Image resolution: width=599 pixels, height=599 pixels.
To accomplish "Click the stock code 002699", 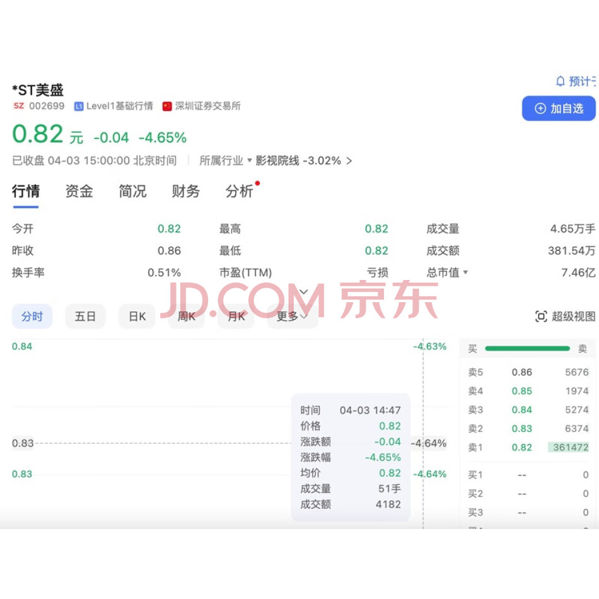I will click(x=47, y=106).
